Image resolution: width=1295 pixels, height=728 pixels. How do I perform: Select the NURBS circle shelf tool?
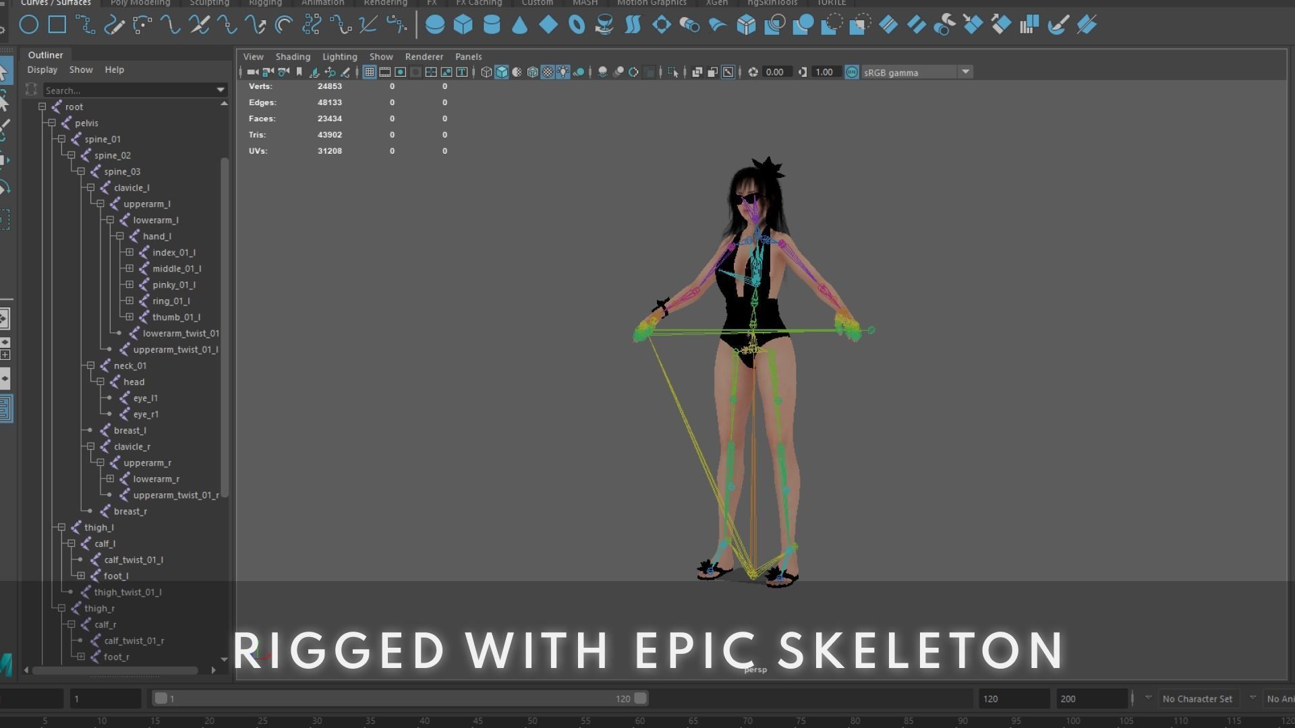coord(28,25)
